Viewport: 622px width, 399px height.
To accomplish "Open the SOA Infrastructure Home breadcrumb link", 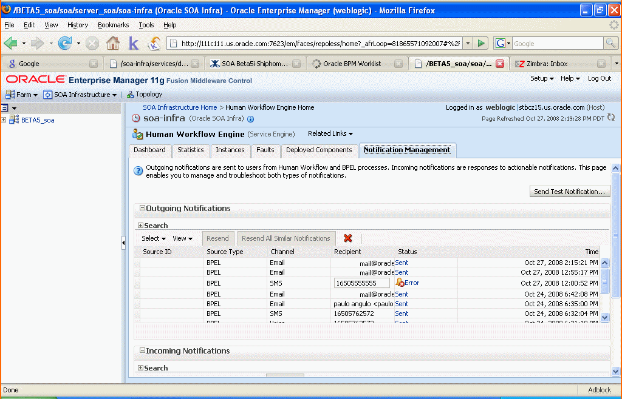I will coord(180,107).
